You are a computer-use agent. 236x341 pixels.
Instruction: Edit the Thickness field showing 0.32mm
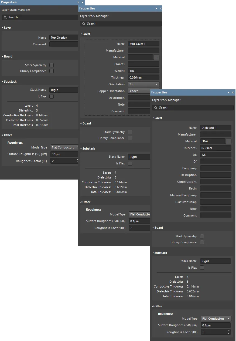(216, 148)
